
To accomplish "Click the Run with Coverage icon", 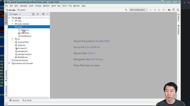I will 159,10.
